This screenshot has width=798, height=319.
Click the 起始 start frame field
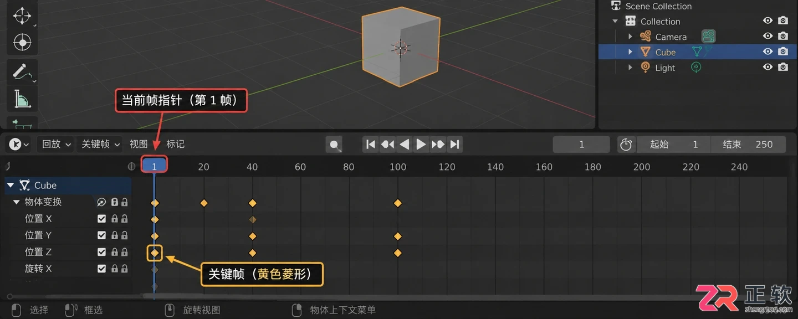[x=673, y=145]
